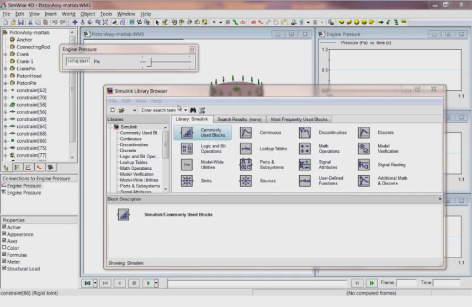This screenshot has width=472, height=307.
Task: Open the Math Operations library icon
Action: [305, 149]
